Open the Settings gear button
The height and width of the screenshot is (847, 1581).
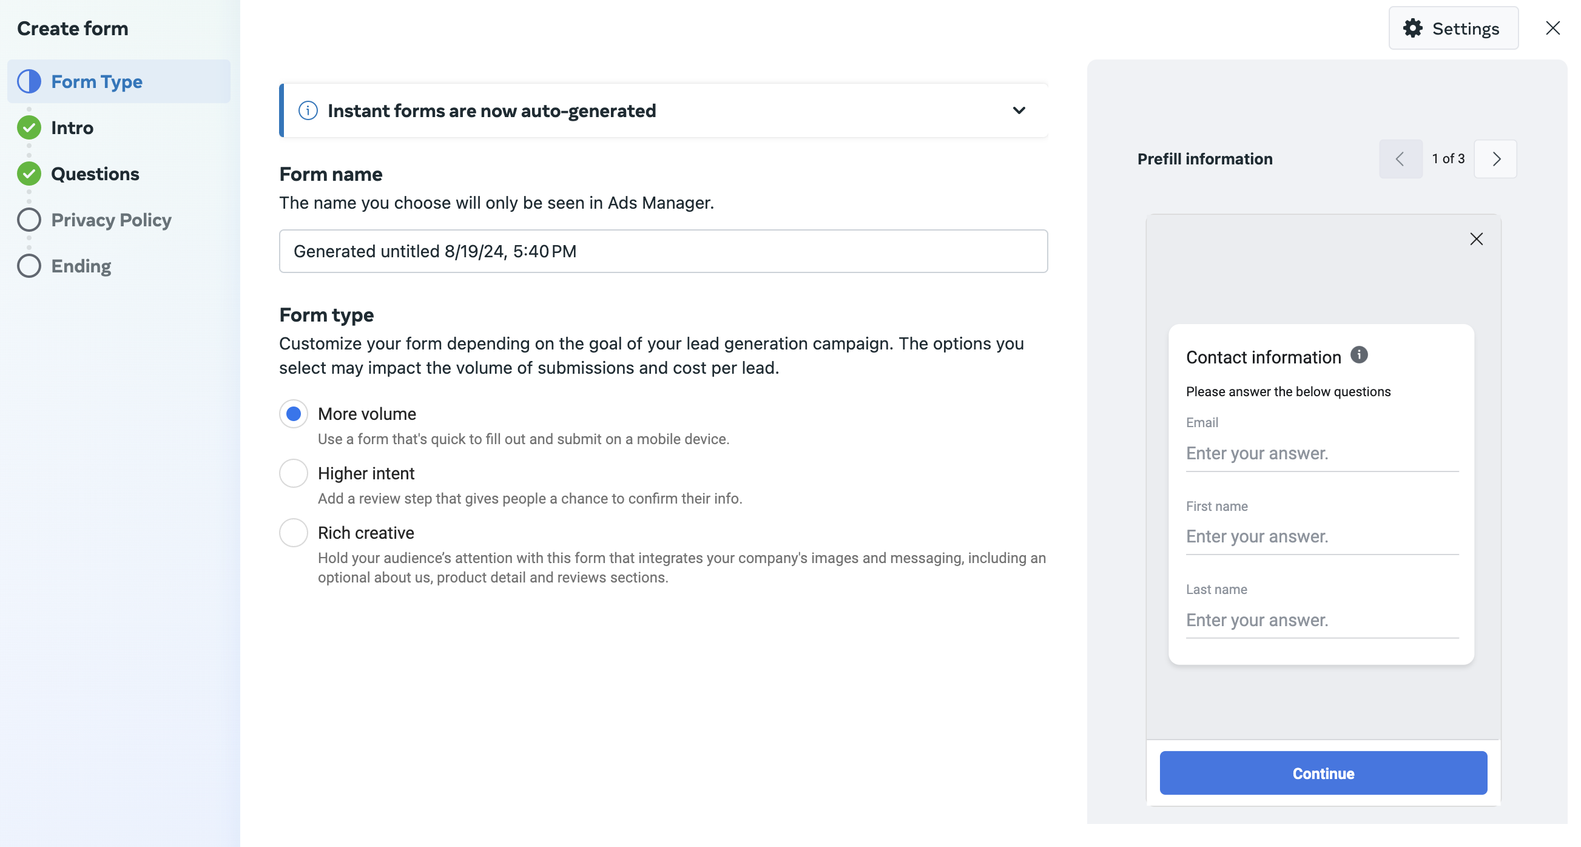[x=1453, y=29]
